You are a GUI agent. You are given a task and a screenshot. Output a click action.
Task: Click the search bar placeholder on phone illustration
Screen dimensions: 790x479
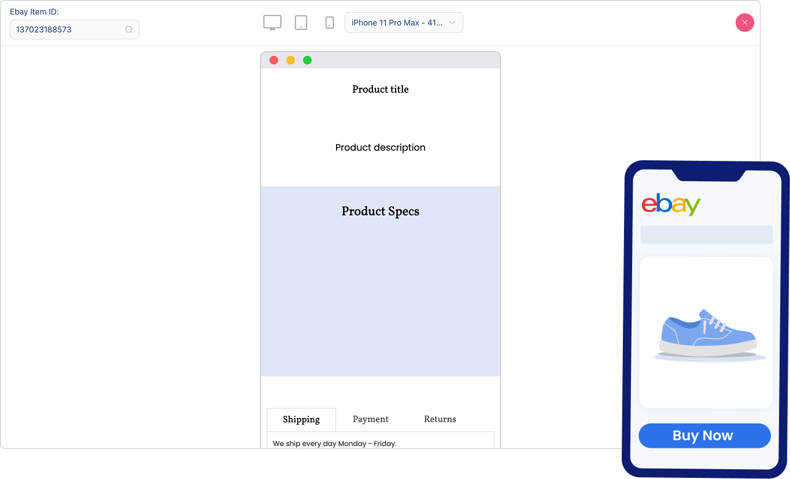(707, 235)
